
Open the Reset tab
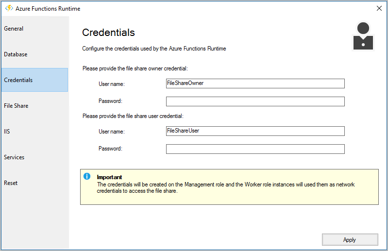click(34, 183)
